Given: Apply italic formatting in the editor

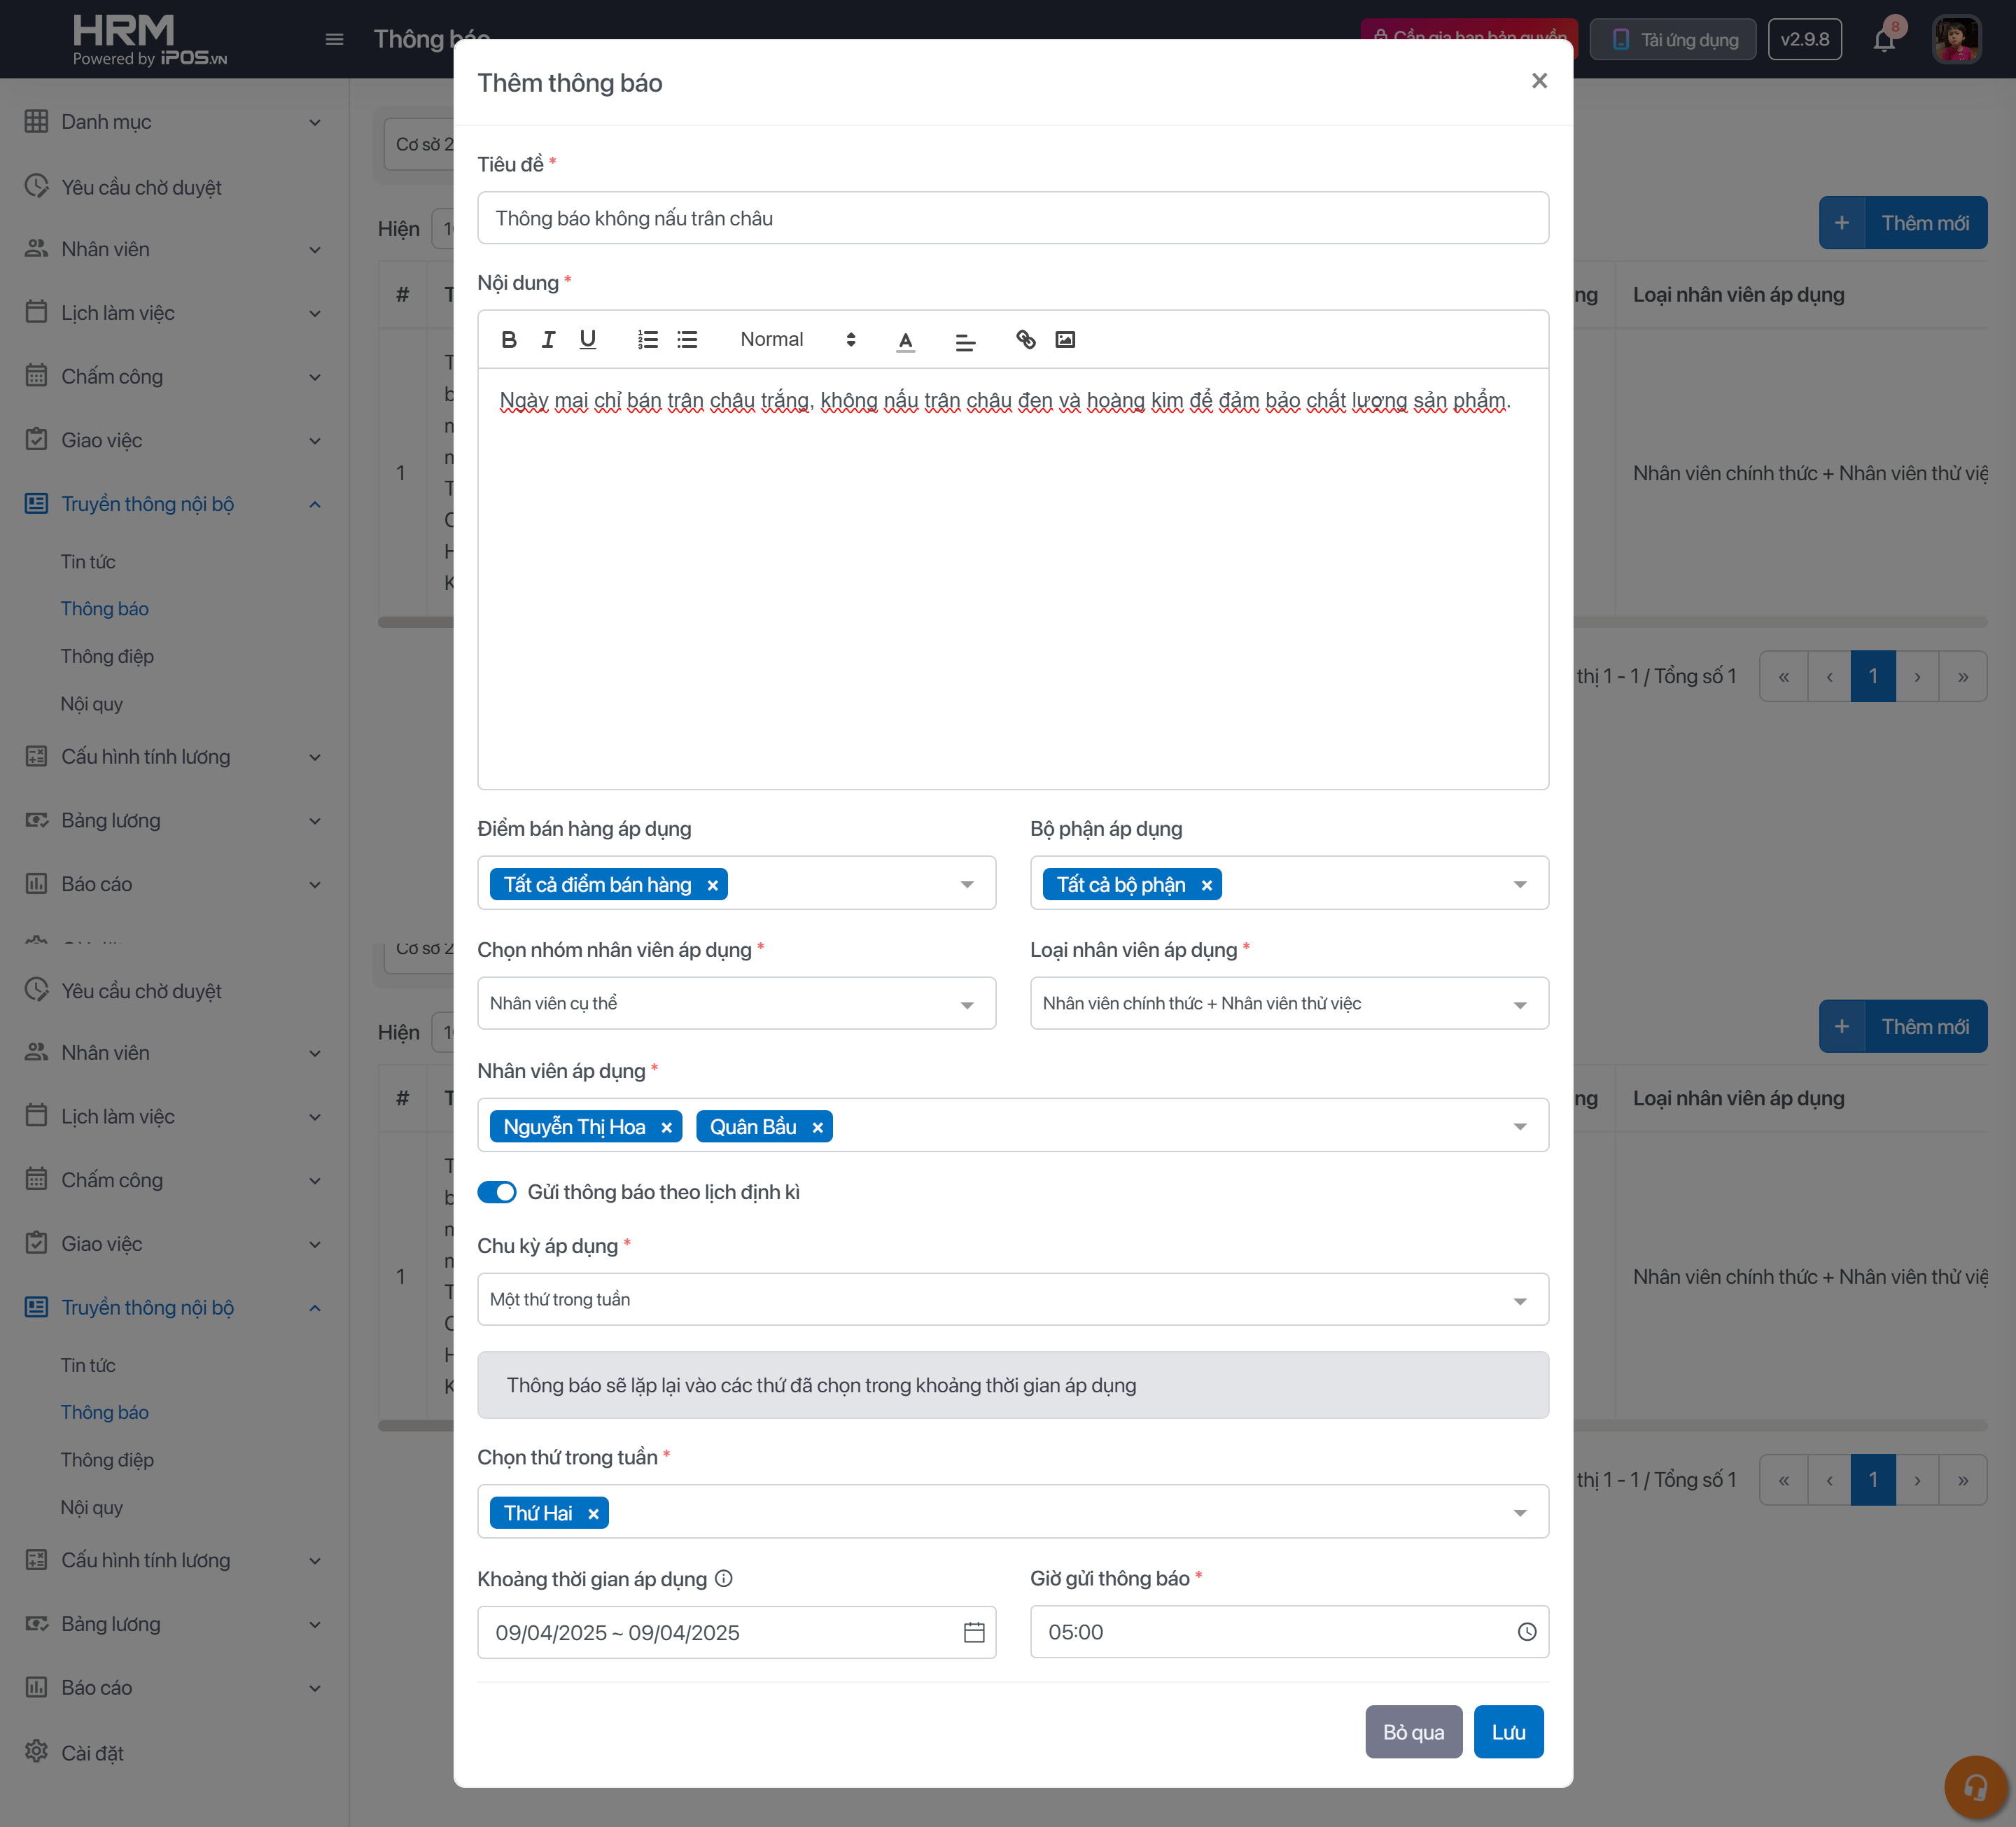Looking at the screenshot, I should 548,340.
